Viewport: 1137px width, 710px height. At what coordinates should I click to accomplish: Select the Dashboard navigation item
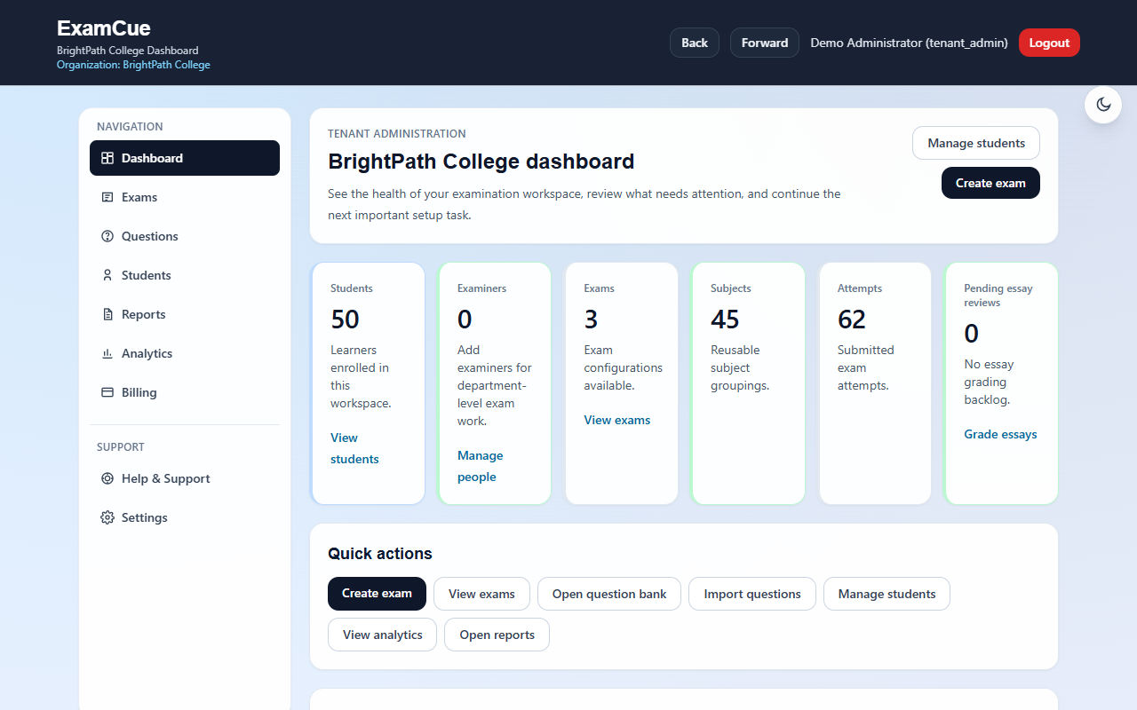185,158
